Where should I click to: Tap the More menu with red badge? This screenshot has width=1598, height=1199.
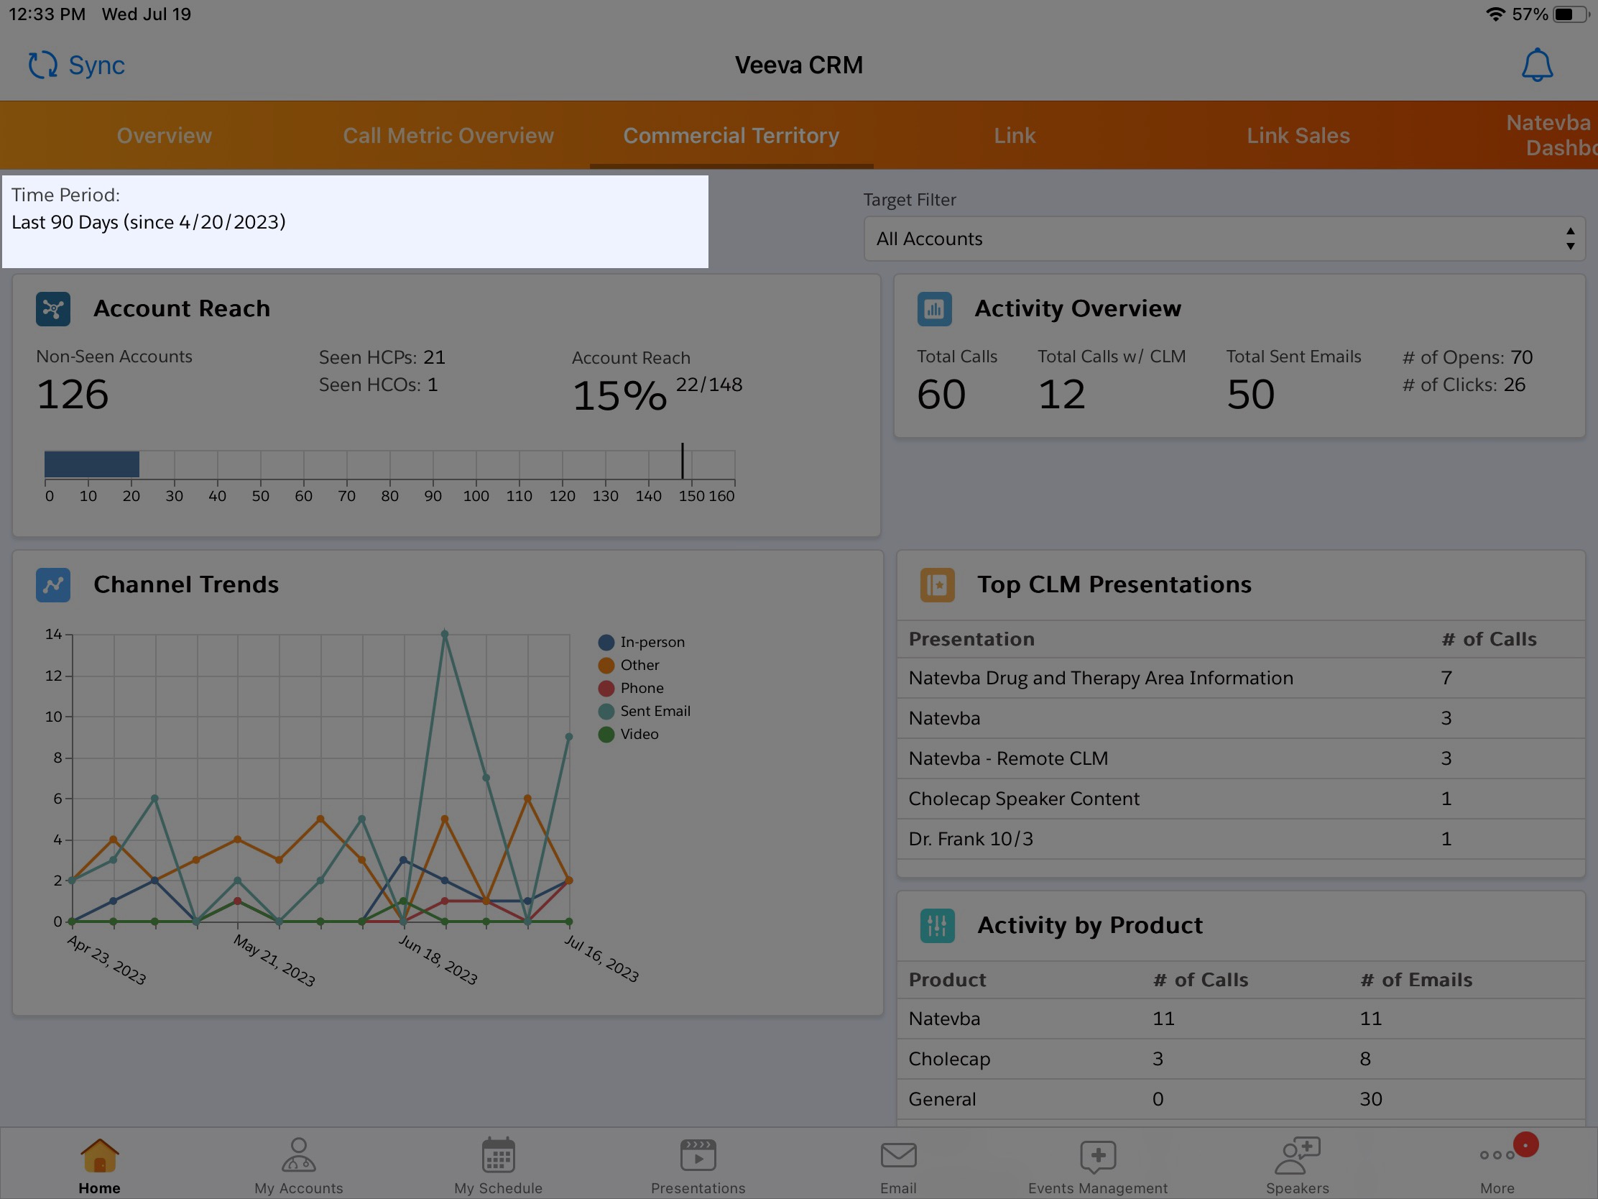pos(1497,1164)
